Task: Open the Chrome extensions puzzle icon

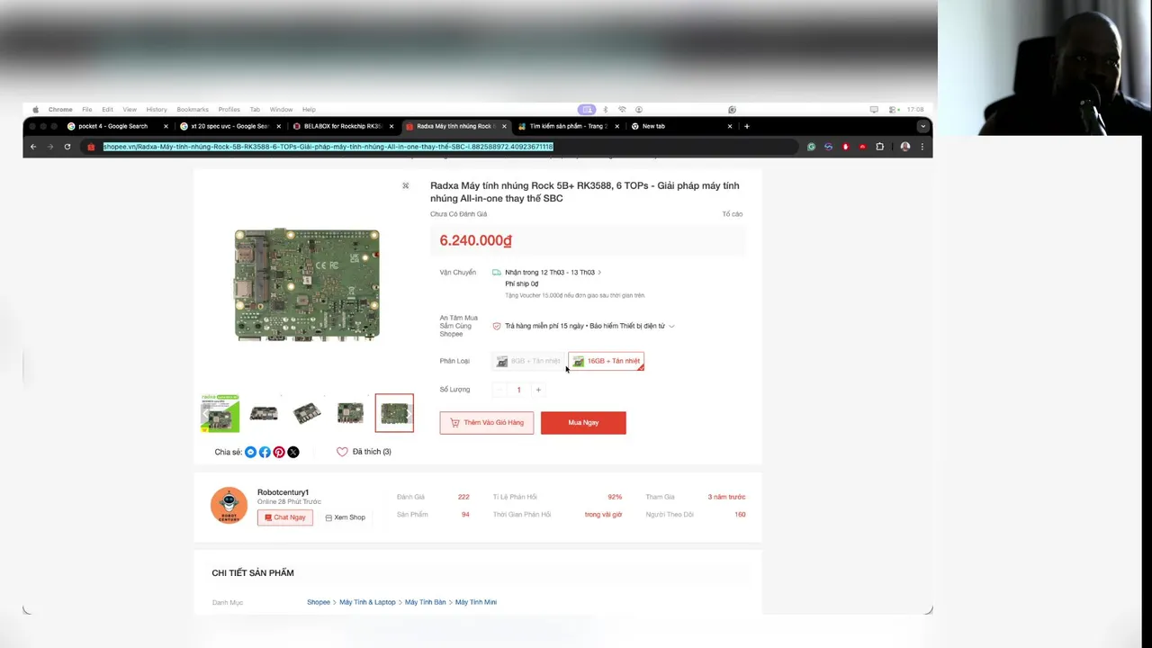Action: pyautogui.click(x=879, y=147)
